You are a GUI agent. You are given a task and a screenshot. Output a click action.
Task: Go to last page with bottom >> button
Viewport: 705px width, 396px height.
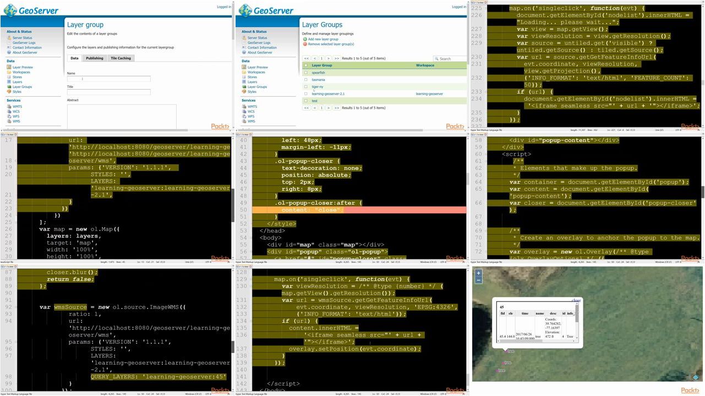(336, 108)
